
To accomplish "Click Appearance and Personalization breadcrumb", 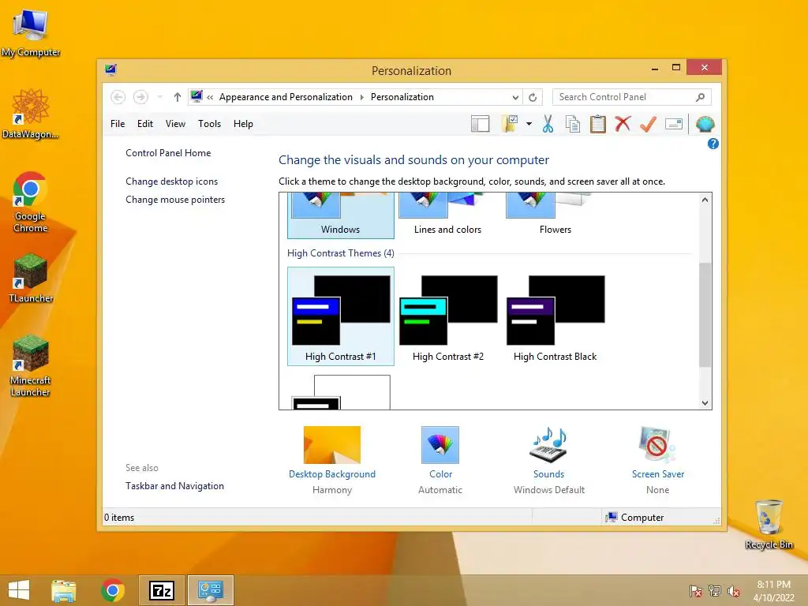I will click(286, 97).
